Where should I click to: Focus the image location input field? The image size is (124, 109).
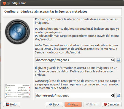pos(75,60)
